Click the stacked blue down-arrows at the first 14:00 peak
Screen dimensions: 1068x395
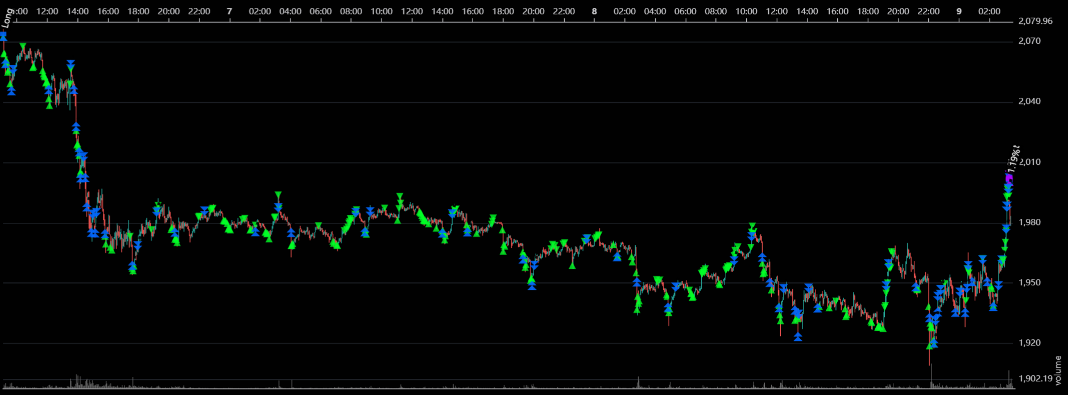tap(71, 65)
